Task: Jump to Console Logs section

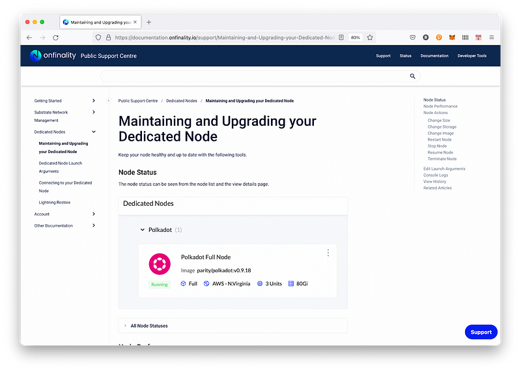Action: pos(436,175)
